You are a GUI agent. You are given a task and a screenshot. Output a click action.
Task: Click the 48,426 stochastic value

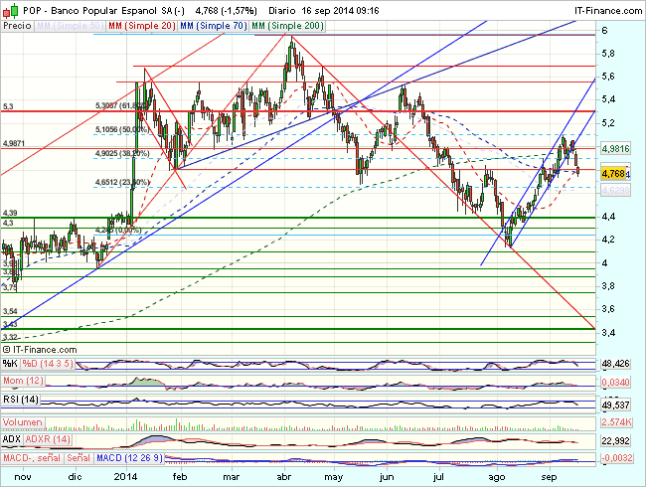pos(615,364)
